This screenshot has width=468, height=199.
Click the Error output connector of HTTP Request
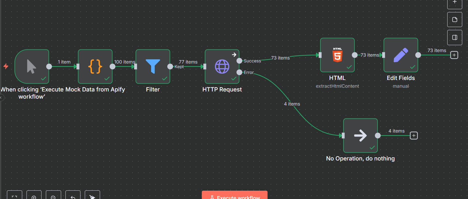(x=239, y=72)
